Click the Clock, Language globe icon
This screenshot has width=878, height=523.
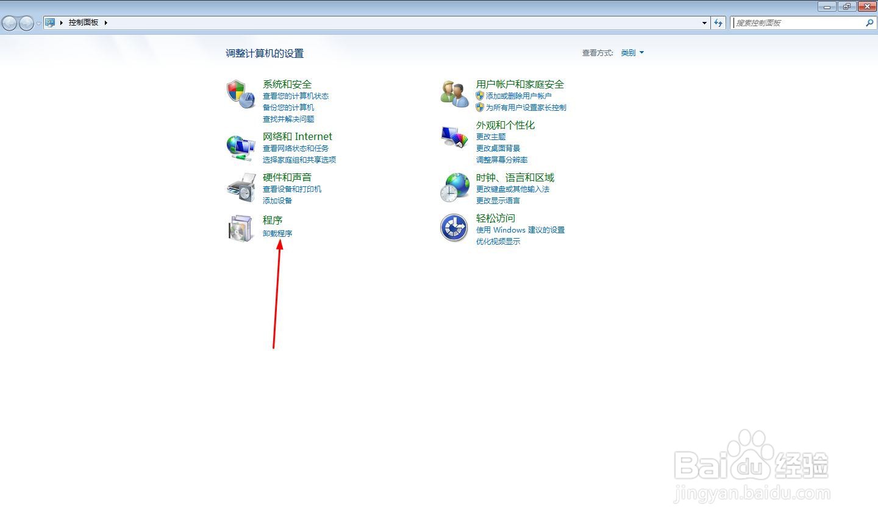[454, 188]
